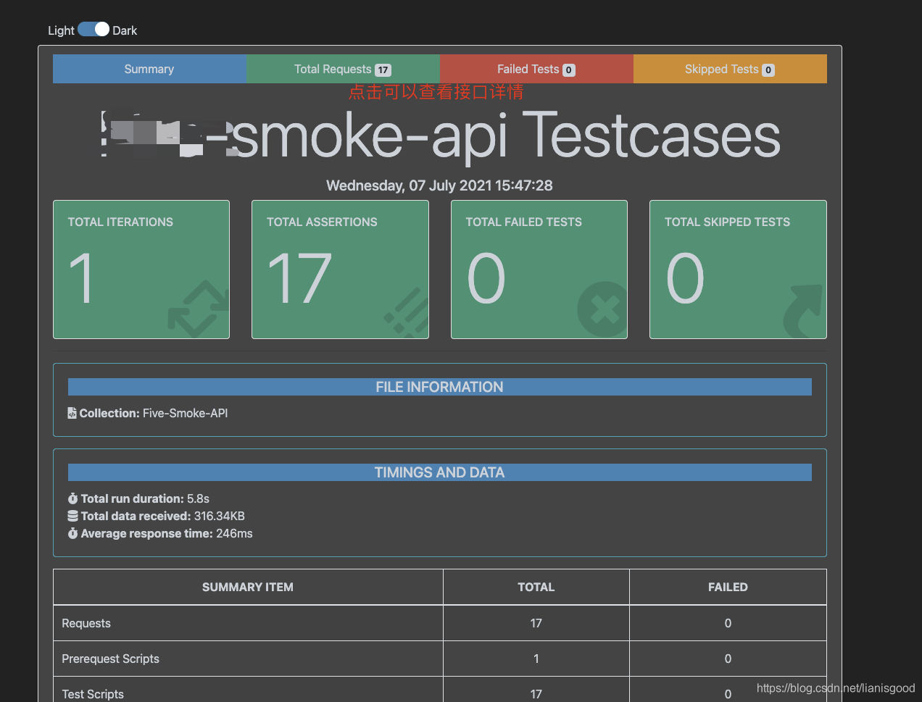Select the Total Failed Tests card
This screenshot has width=922, height=702.
click(x=539, y=269)
